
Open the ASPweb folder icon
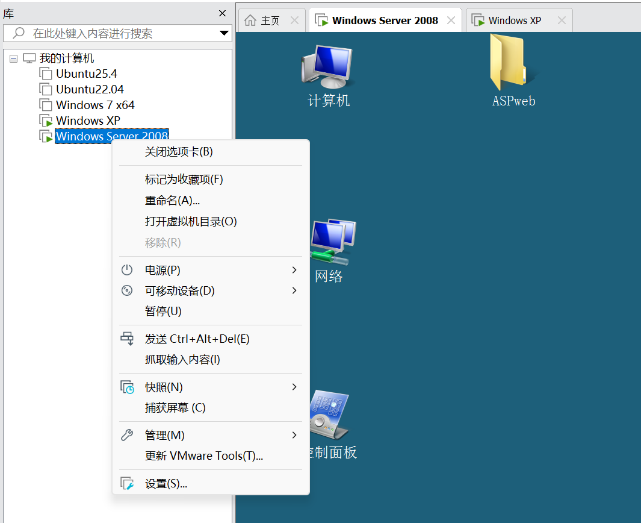pyautogui.click(x=513, y=70)
